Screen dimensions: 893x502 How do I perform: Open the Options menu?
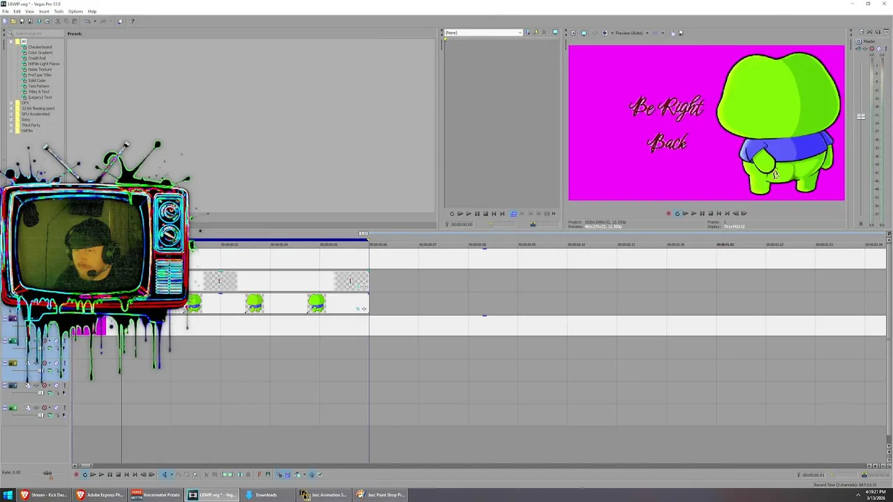tap(75, 11)
